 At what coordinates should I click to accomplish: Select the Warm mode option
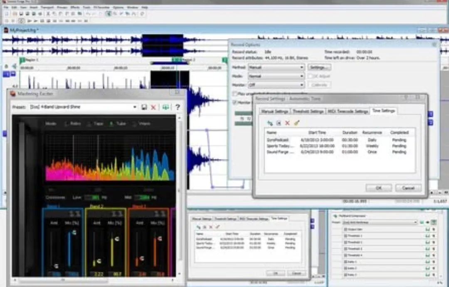coord(141,124)
